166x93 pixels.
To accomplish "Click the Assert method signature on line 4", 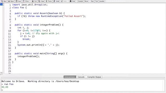I will pos(40,13).
